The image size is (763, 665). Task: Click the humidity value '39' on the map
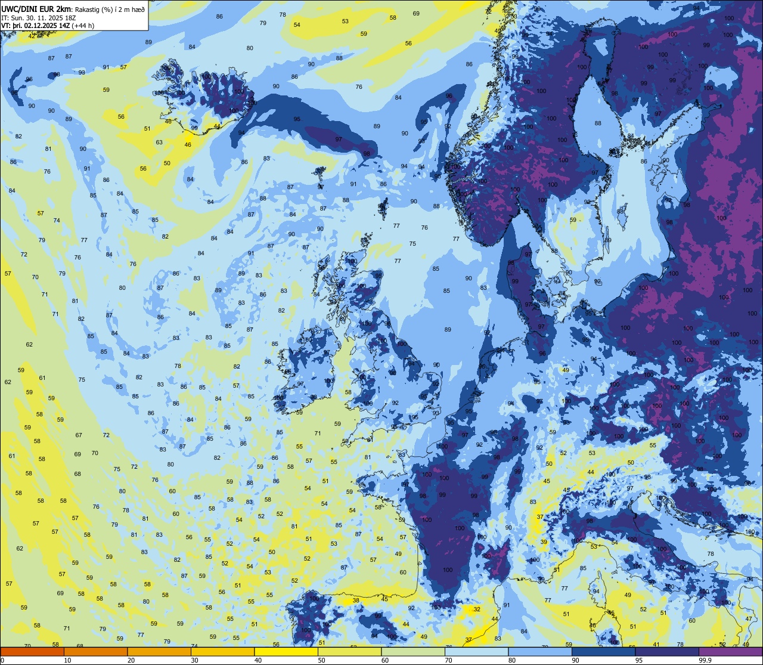544,542
